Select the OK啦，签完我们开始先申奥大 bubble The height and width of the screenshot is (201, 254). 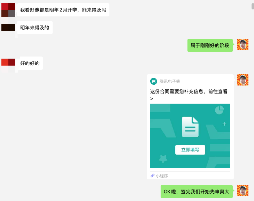pos(197,192)
